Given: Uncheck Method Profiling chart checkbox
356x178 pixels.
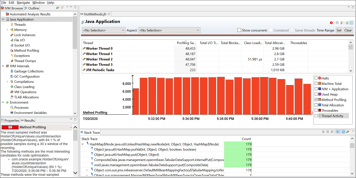Looking at the screenshot, I should pos(316,100).
